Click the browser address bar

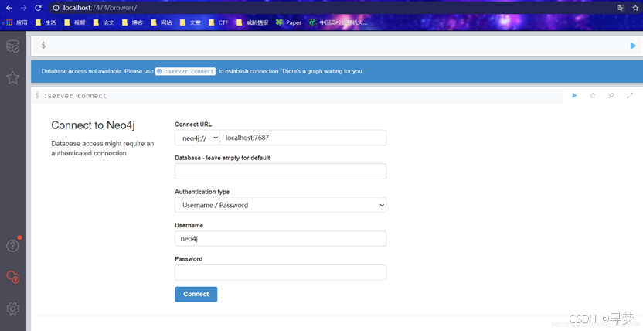pos(332,8)
